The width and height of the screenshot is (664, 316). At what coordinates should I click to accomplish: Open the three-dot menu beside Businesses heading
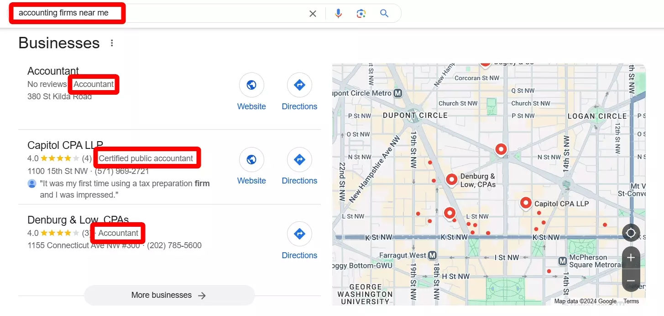[x=111, y=42]
